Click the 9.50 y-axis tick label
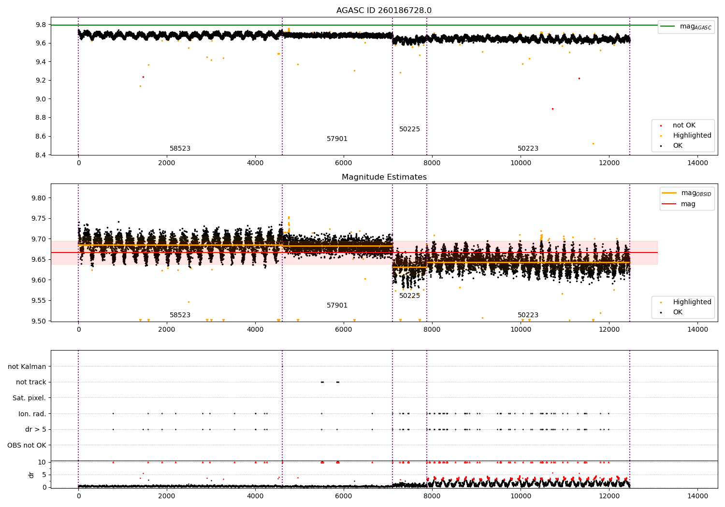This screenshot has width=725, height=507. click(x=39, y=321)
